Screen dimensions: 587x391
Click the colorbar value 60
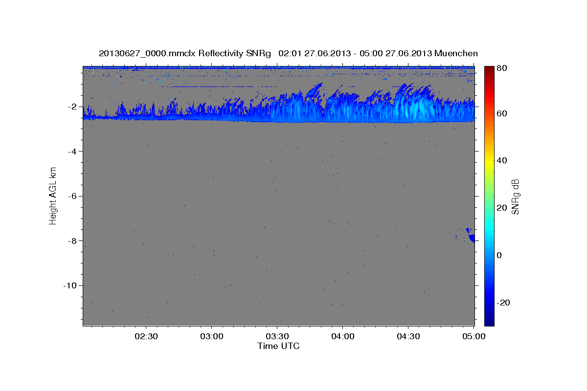tap(503, 113)
